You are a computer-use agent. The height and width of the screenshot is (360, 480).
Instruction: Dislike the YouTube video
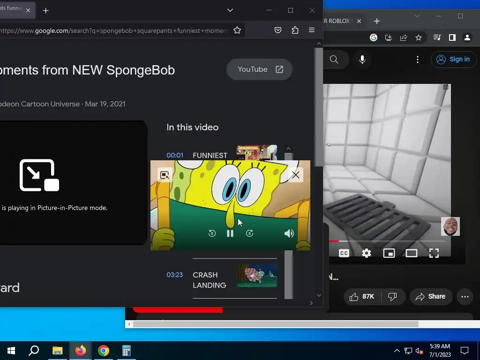(x=393, y=296)
